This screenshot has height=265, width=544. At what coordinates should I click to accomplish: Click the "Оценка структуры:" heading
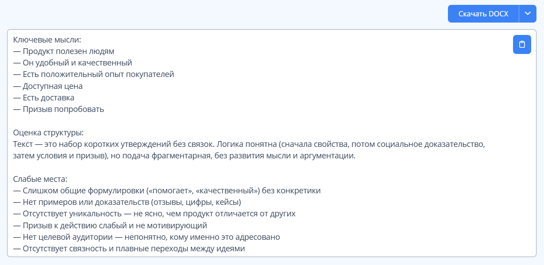(x=48, y=133)
